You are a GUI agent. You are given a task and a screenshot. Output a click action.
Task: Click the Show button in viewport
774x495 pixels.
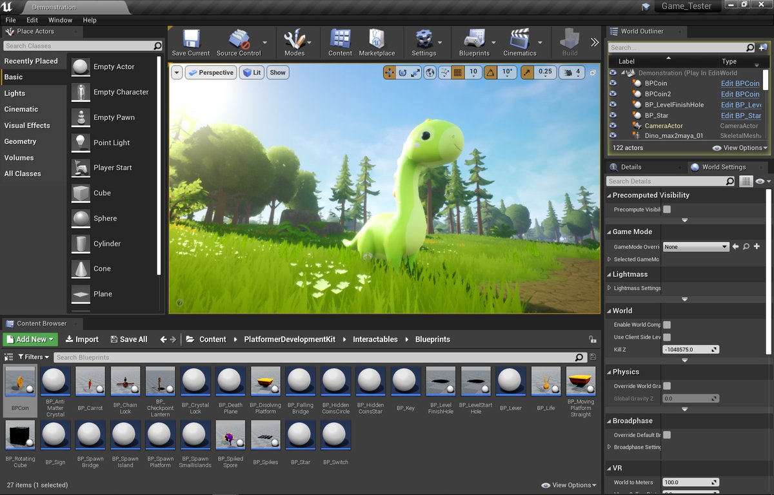point(277,72)
